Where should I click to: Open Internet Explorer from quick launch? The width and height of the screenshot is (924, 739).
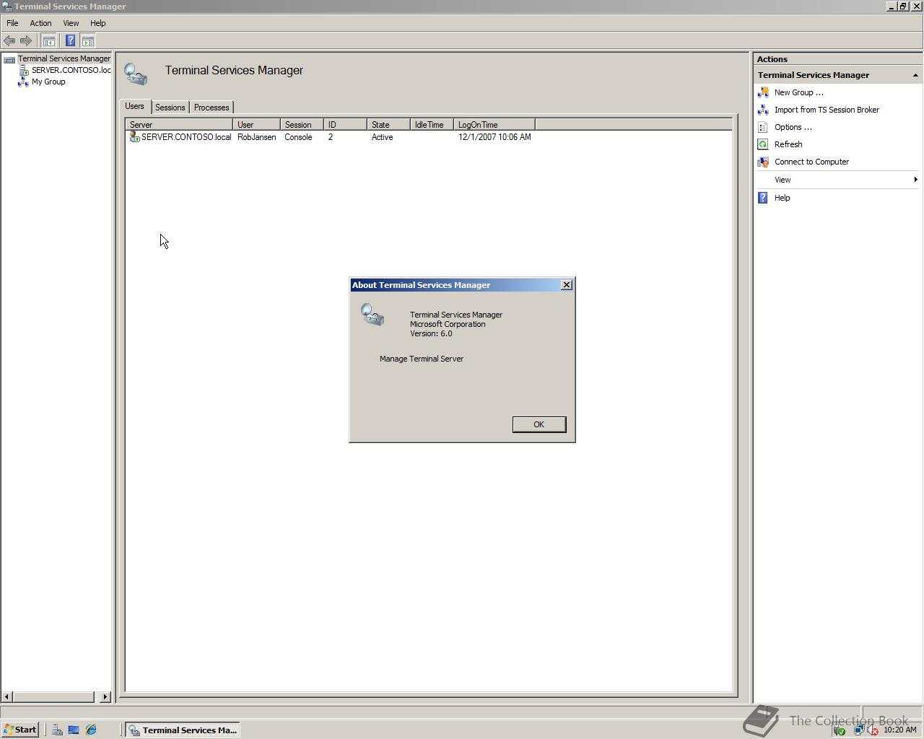91,730
